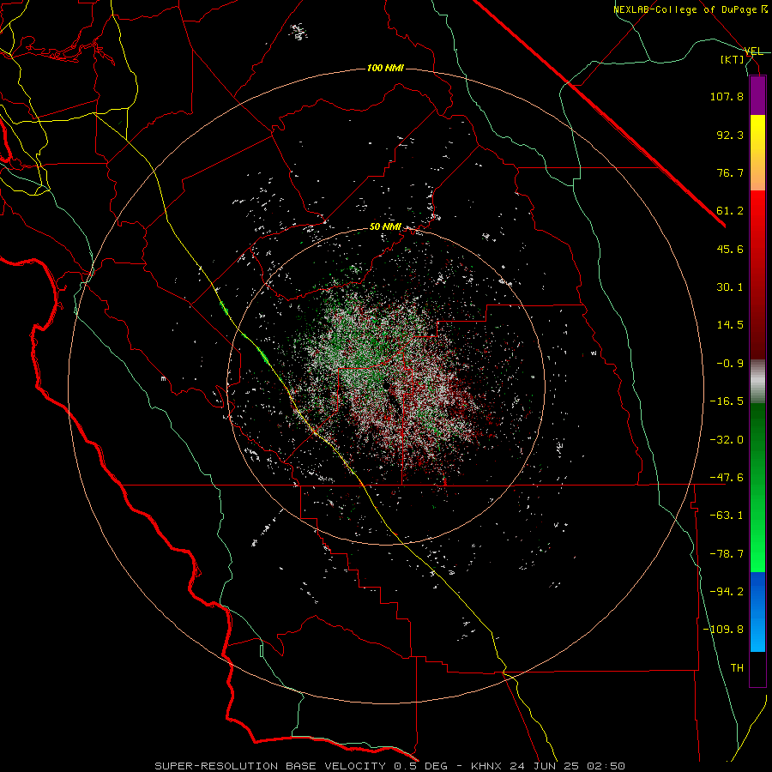
Task: Pick the green segment of velocity scale
Action: (x=757, y=487)
